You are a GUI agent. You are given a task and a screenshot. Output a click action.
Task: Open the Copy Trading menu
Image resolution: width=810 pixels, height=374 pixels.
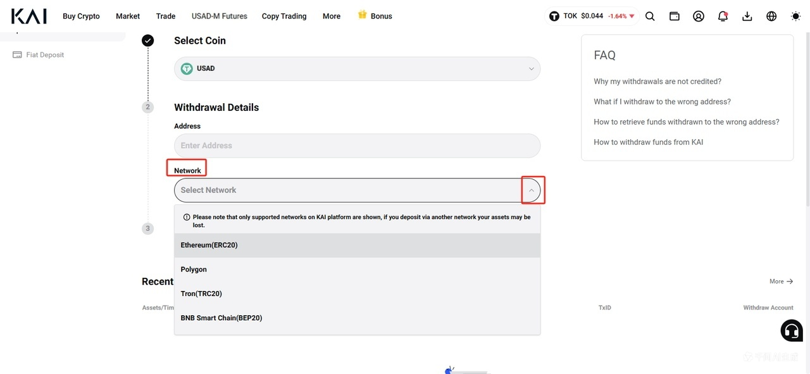pos(284,16)
